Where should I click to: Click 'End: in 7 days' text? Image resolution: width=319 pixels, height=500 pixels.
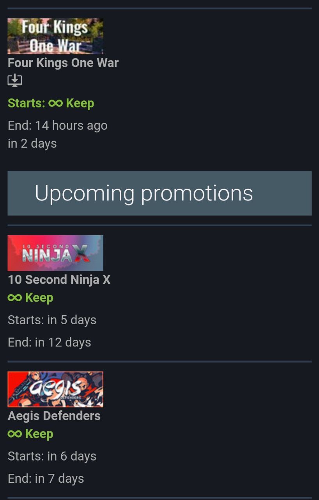tap(46, 479)
